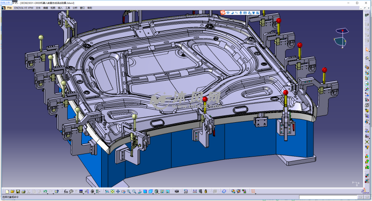Click the Measure Item icon
372x201 pixels.
(x=200, y=191)
